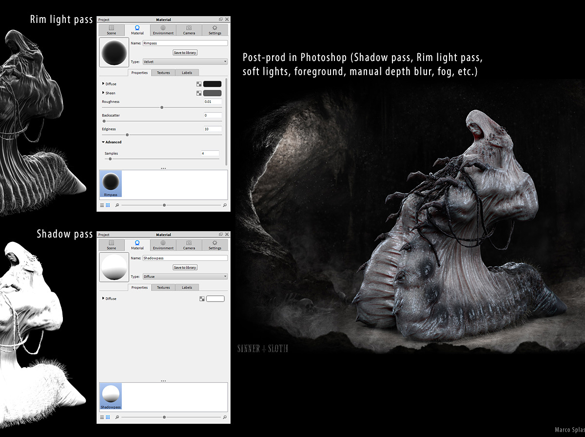
Task: Click the Rimpass name field
Action: click(x=185, y=43)
